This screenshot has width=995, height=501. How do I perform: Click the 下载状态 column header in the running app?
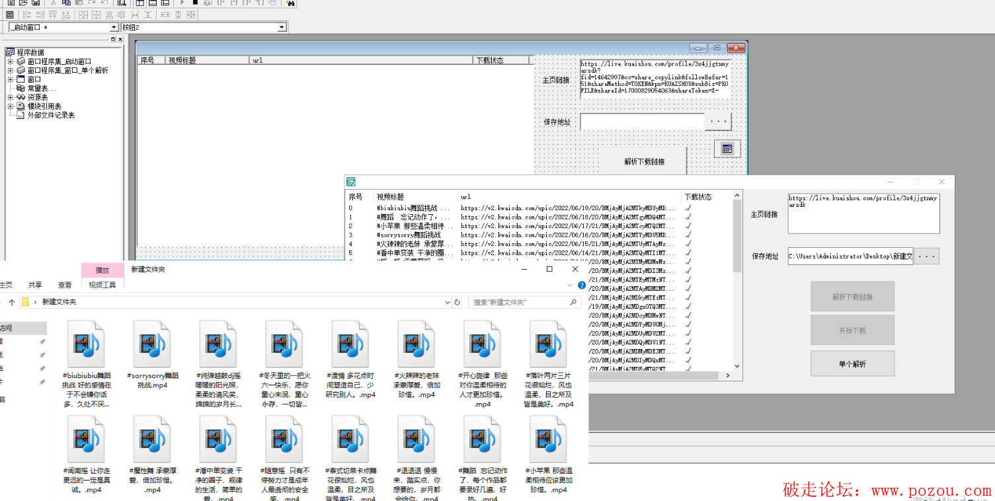click(707, 197)
